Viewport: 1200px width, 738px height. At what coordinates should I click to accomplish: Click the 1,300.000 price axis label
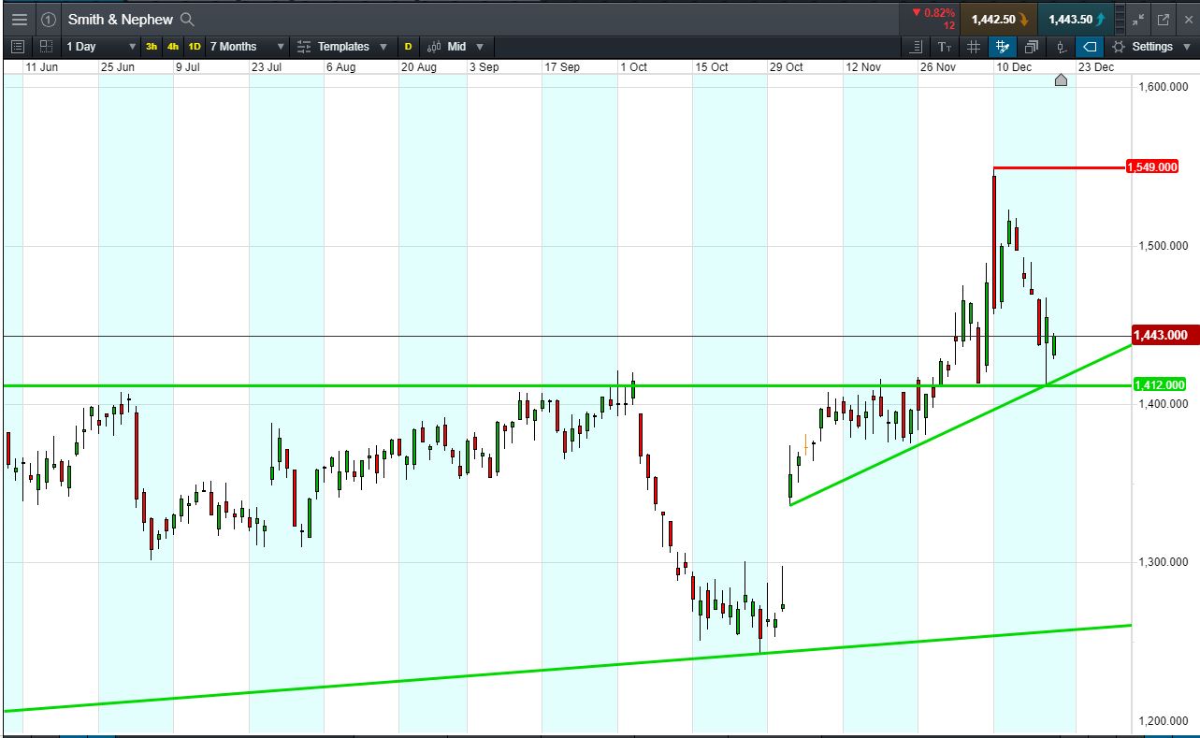(x=1163, y=562)
